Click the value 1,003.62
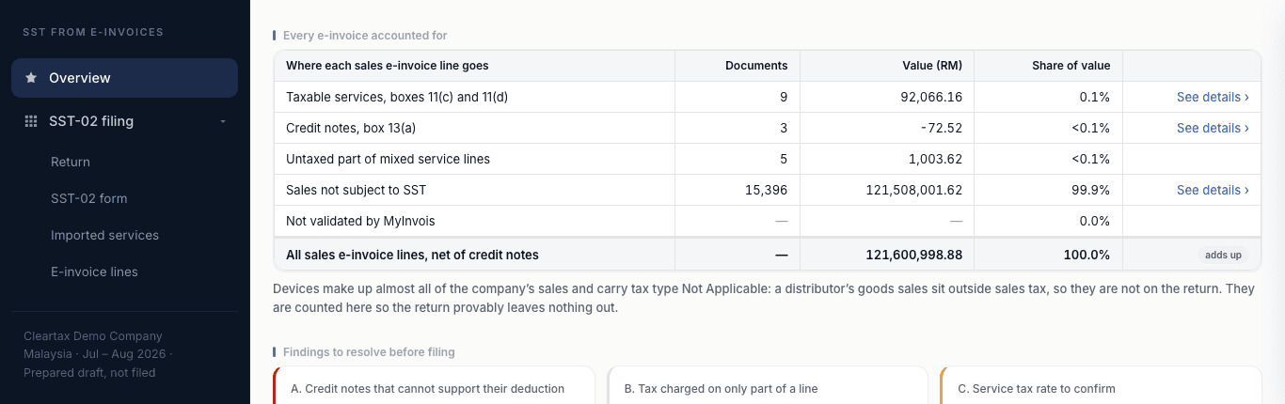Screen dimensions: 1285x404 (936, 159)
